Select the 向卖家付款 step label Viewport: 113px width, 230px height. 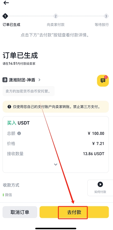[x=56, y=25]
